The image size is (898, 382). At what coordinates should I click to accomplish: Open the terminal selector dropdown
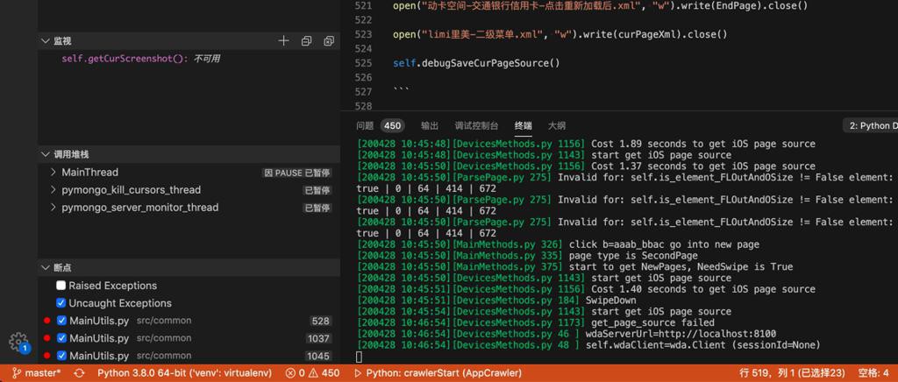click(870, 126)
